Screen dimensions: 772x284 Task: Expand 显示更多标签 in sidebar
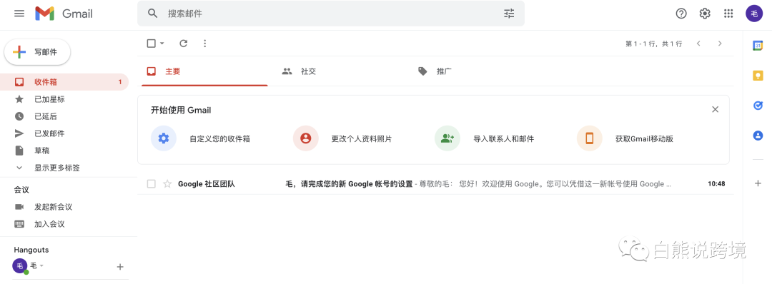(x=56, y=168)
